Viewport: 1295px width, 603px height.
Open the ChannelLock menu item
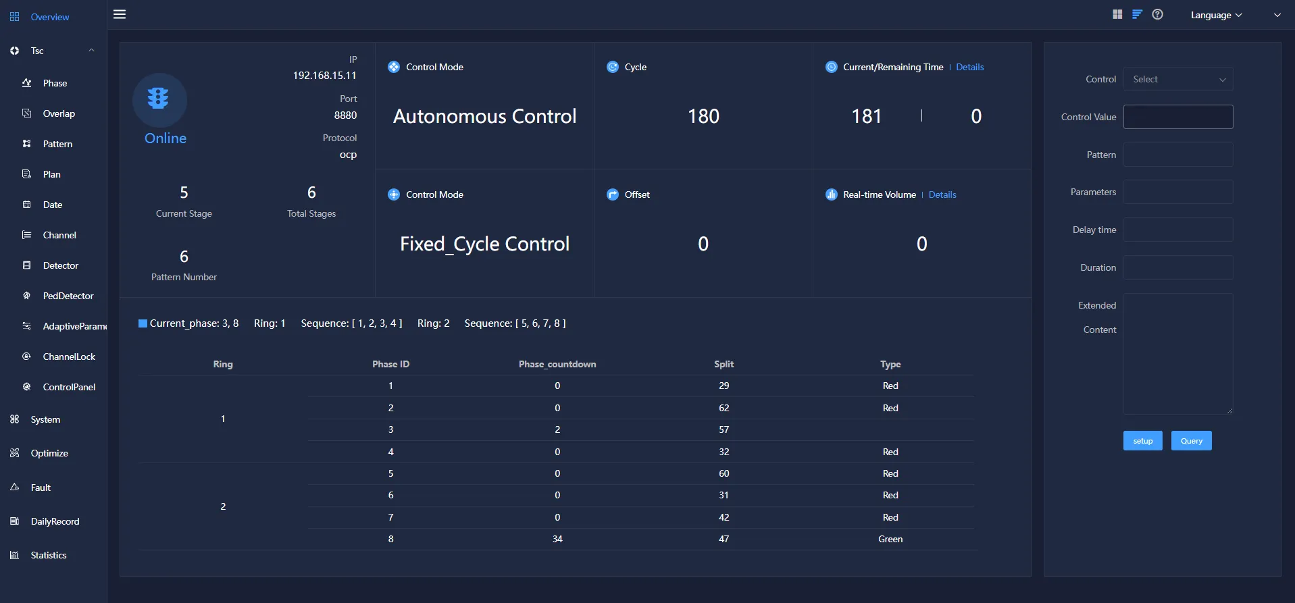click(69, 357)
